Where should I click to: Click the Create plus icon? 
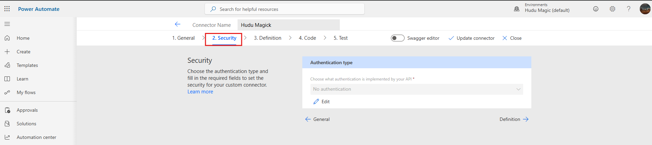point(7,52)
